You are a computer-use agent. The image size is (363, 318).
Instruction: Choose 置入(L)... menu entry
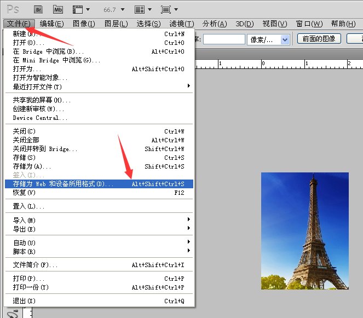tap(99, 206)
